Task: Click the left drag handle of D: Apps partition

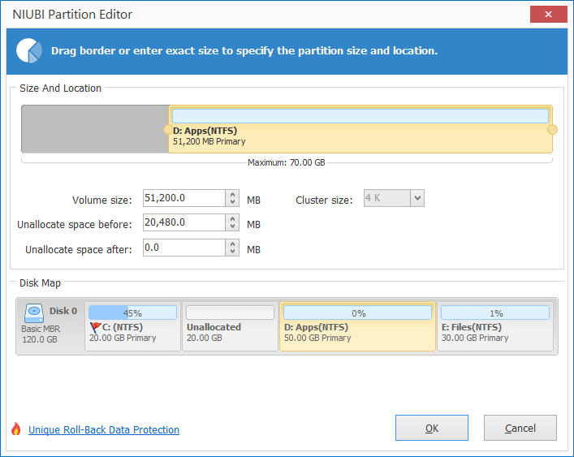Action: [168, 130]
